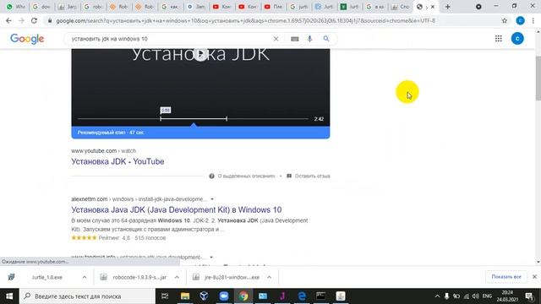The height and width of the screenshot is (304, 541).
Task: Open 'Установка Java JDK в Windows 10' result
Action: (x=177, y=209)
